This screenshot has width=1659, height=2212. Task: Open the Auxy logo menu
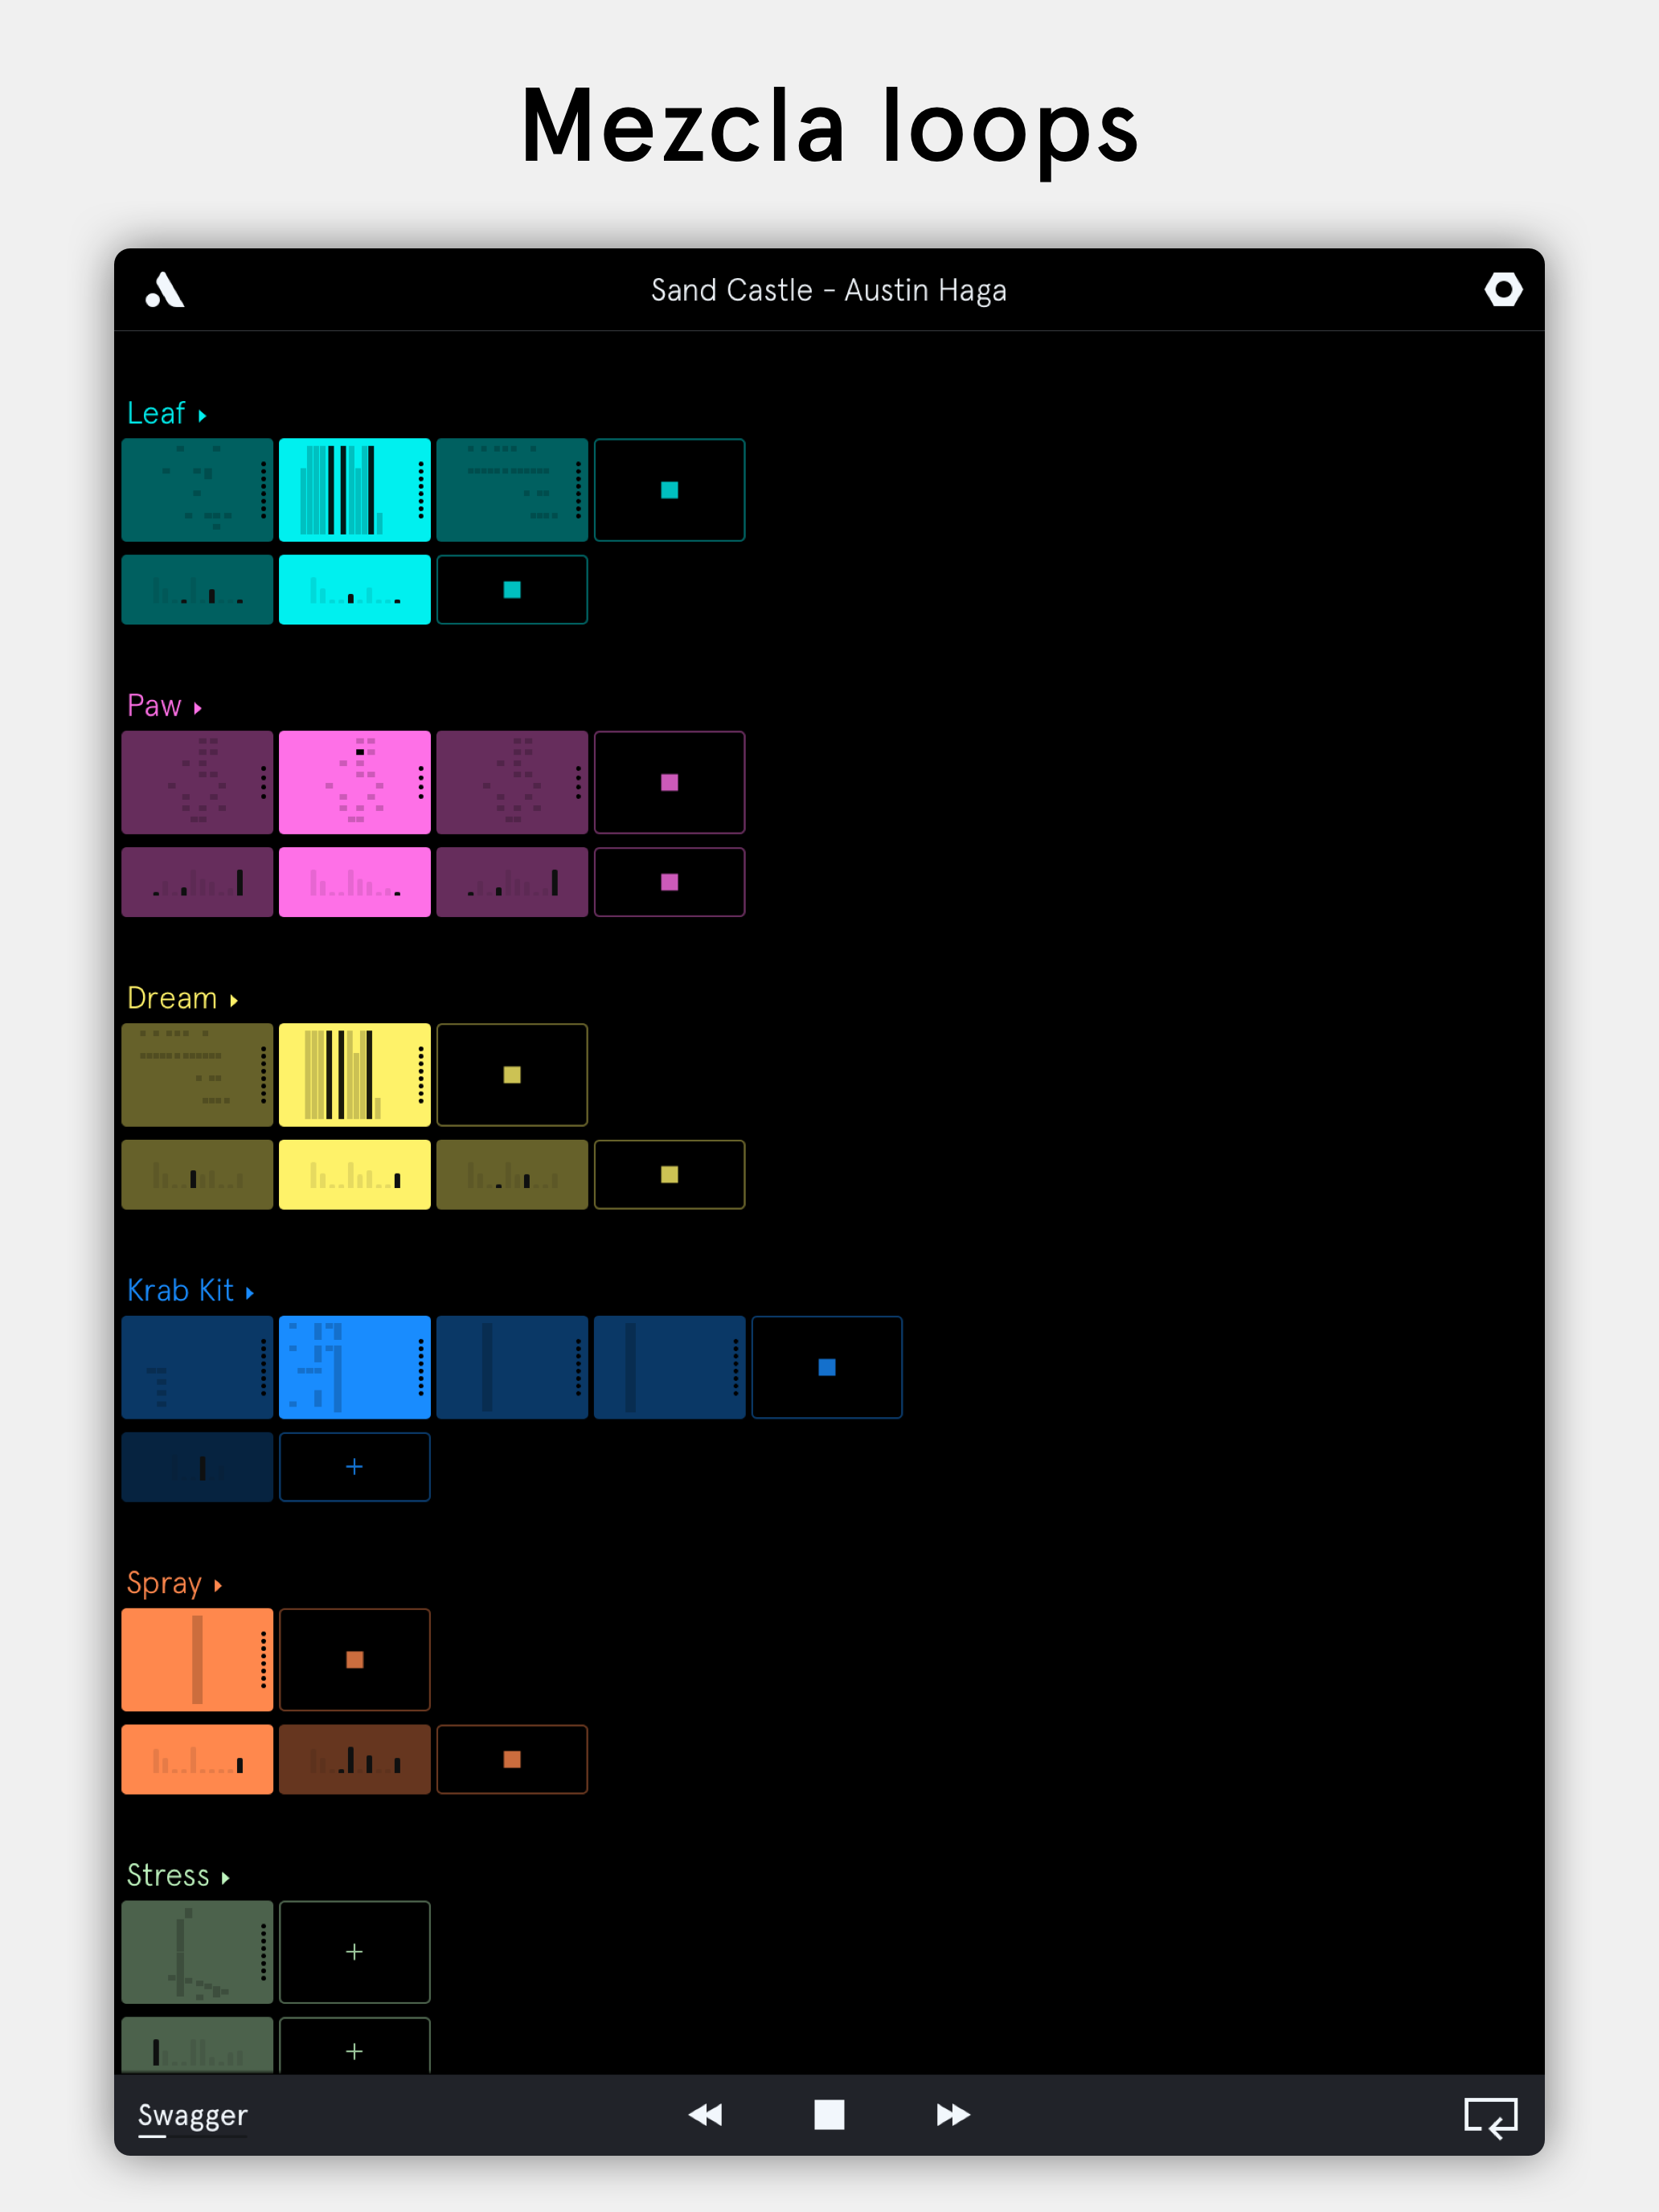[165, 290]
